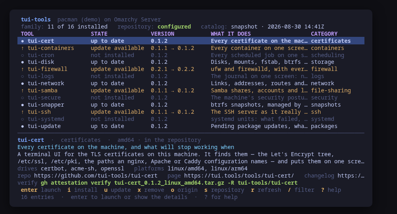Open the truncated changelog link

point(351,176)
